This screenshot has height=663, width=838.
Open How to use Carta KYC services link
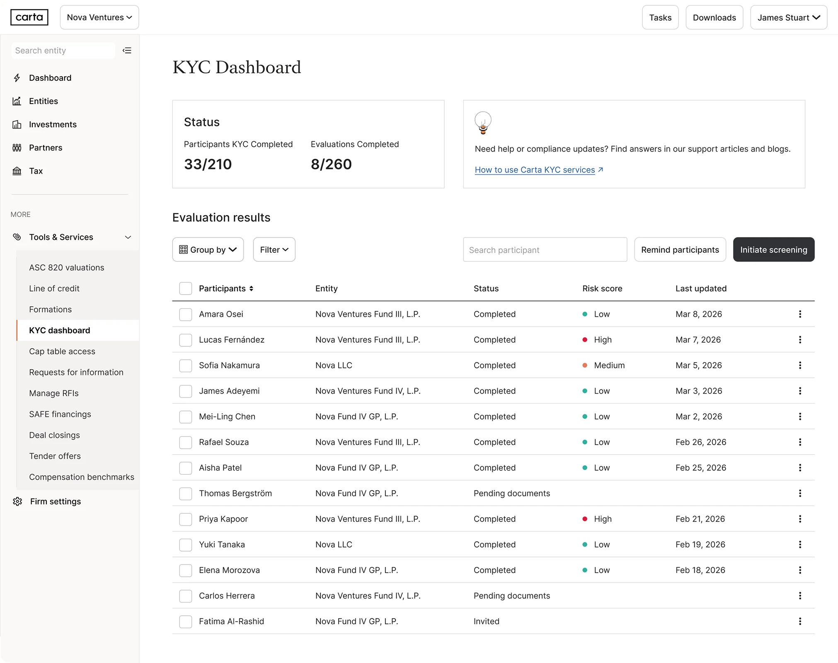point(539,170)
